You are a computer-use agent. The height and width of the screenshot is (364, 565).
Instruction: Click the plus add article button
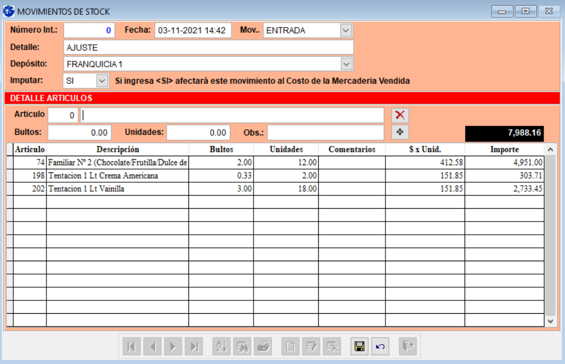pos(400,133)
